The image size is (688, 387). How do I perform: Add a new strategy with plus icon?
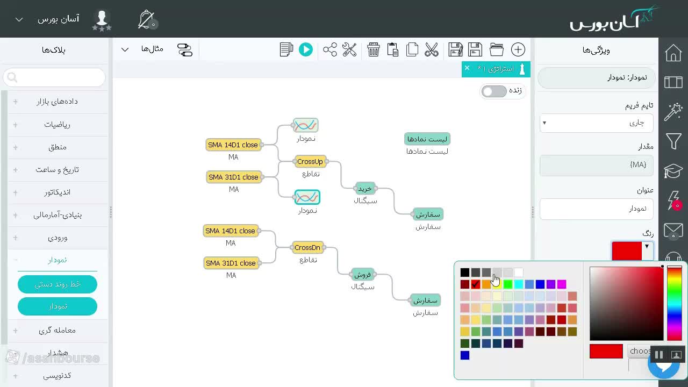(x=518, y=49)
